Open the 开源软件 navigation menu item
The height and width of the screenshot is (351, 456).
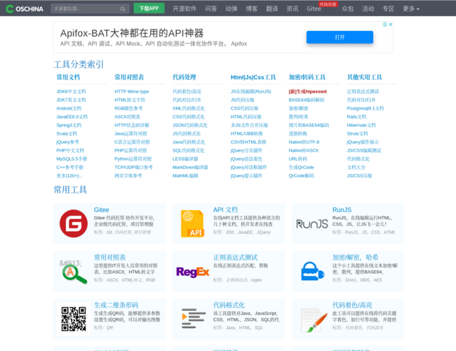[185, 9]
